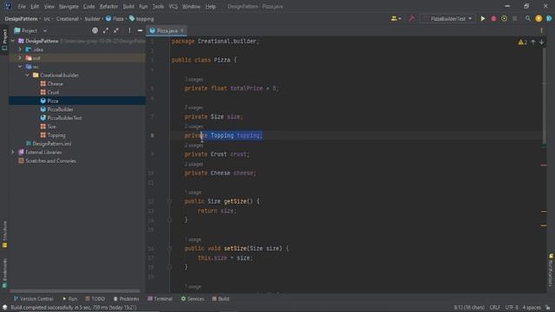
Task: Collapse the src folder
Action: click(x=20, y=67)
